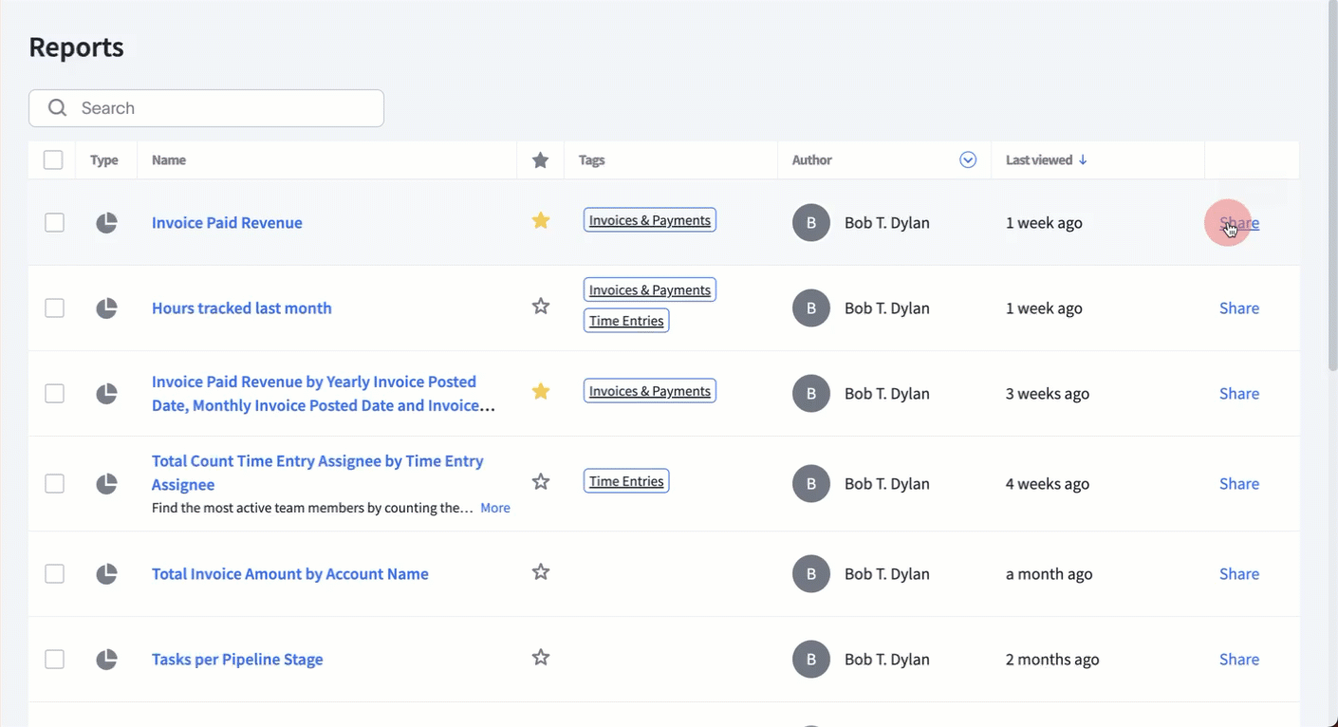Check the Hours tracked last month row checkbox

pyautogui.click(x=55, y=308)
